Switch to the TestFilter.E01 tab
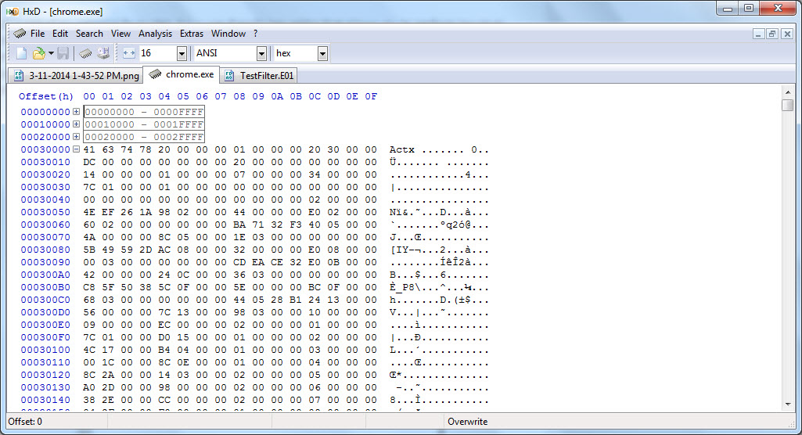Screen dimensions: 802x435 coord(259,76)
